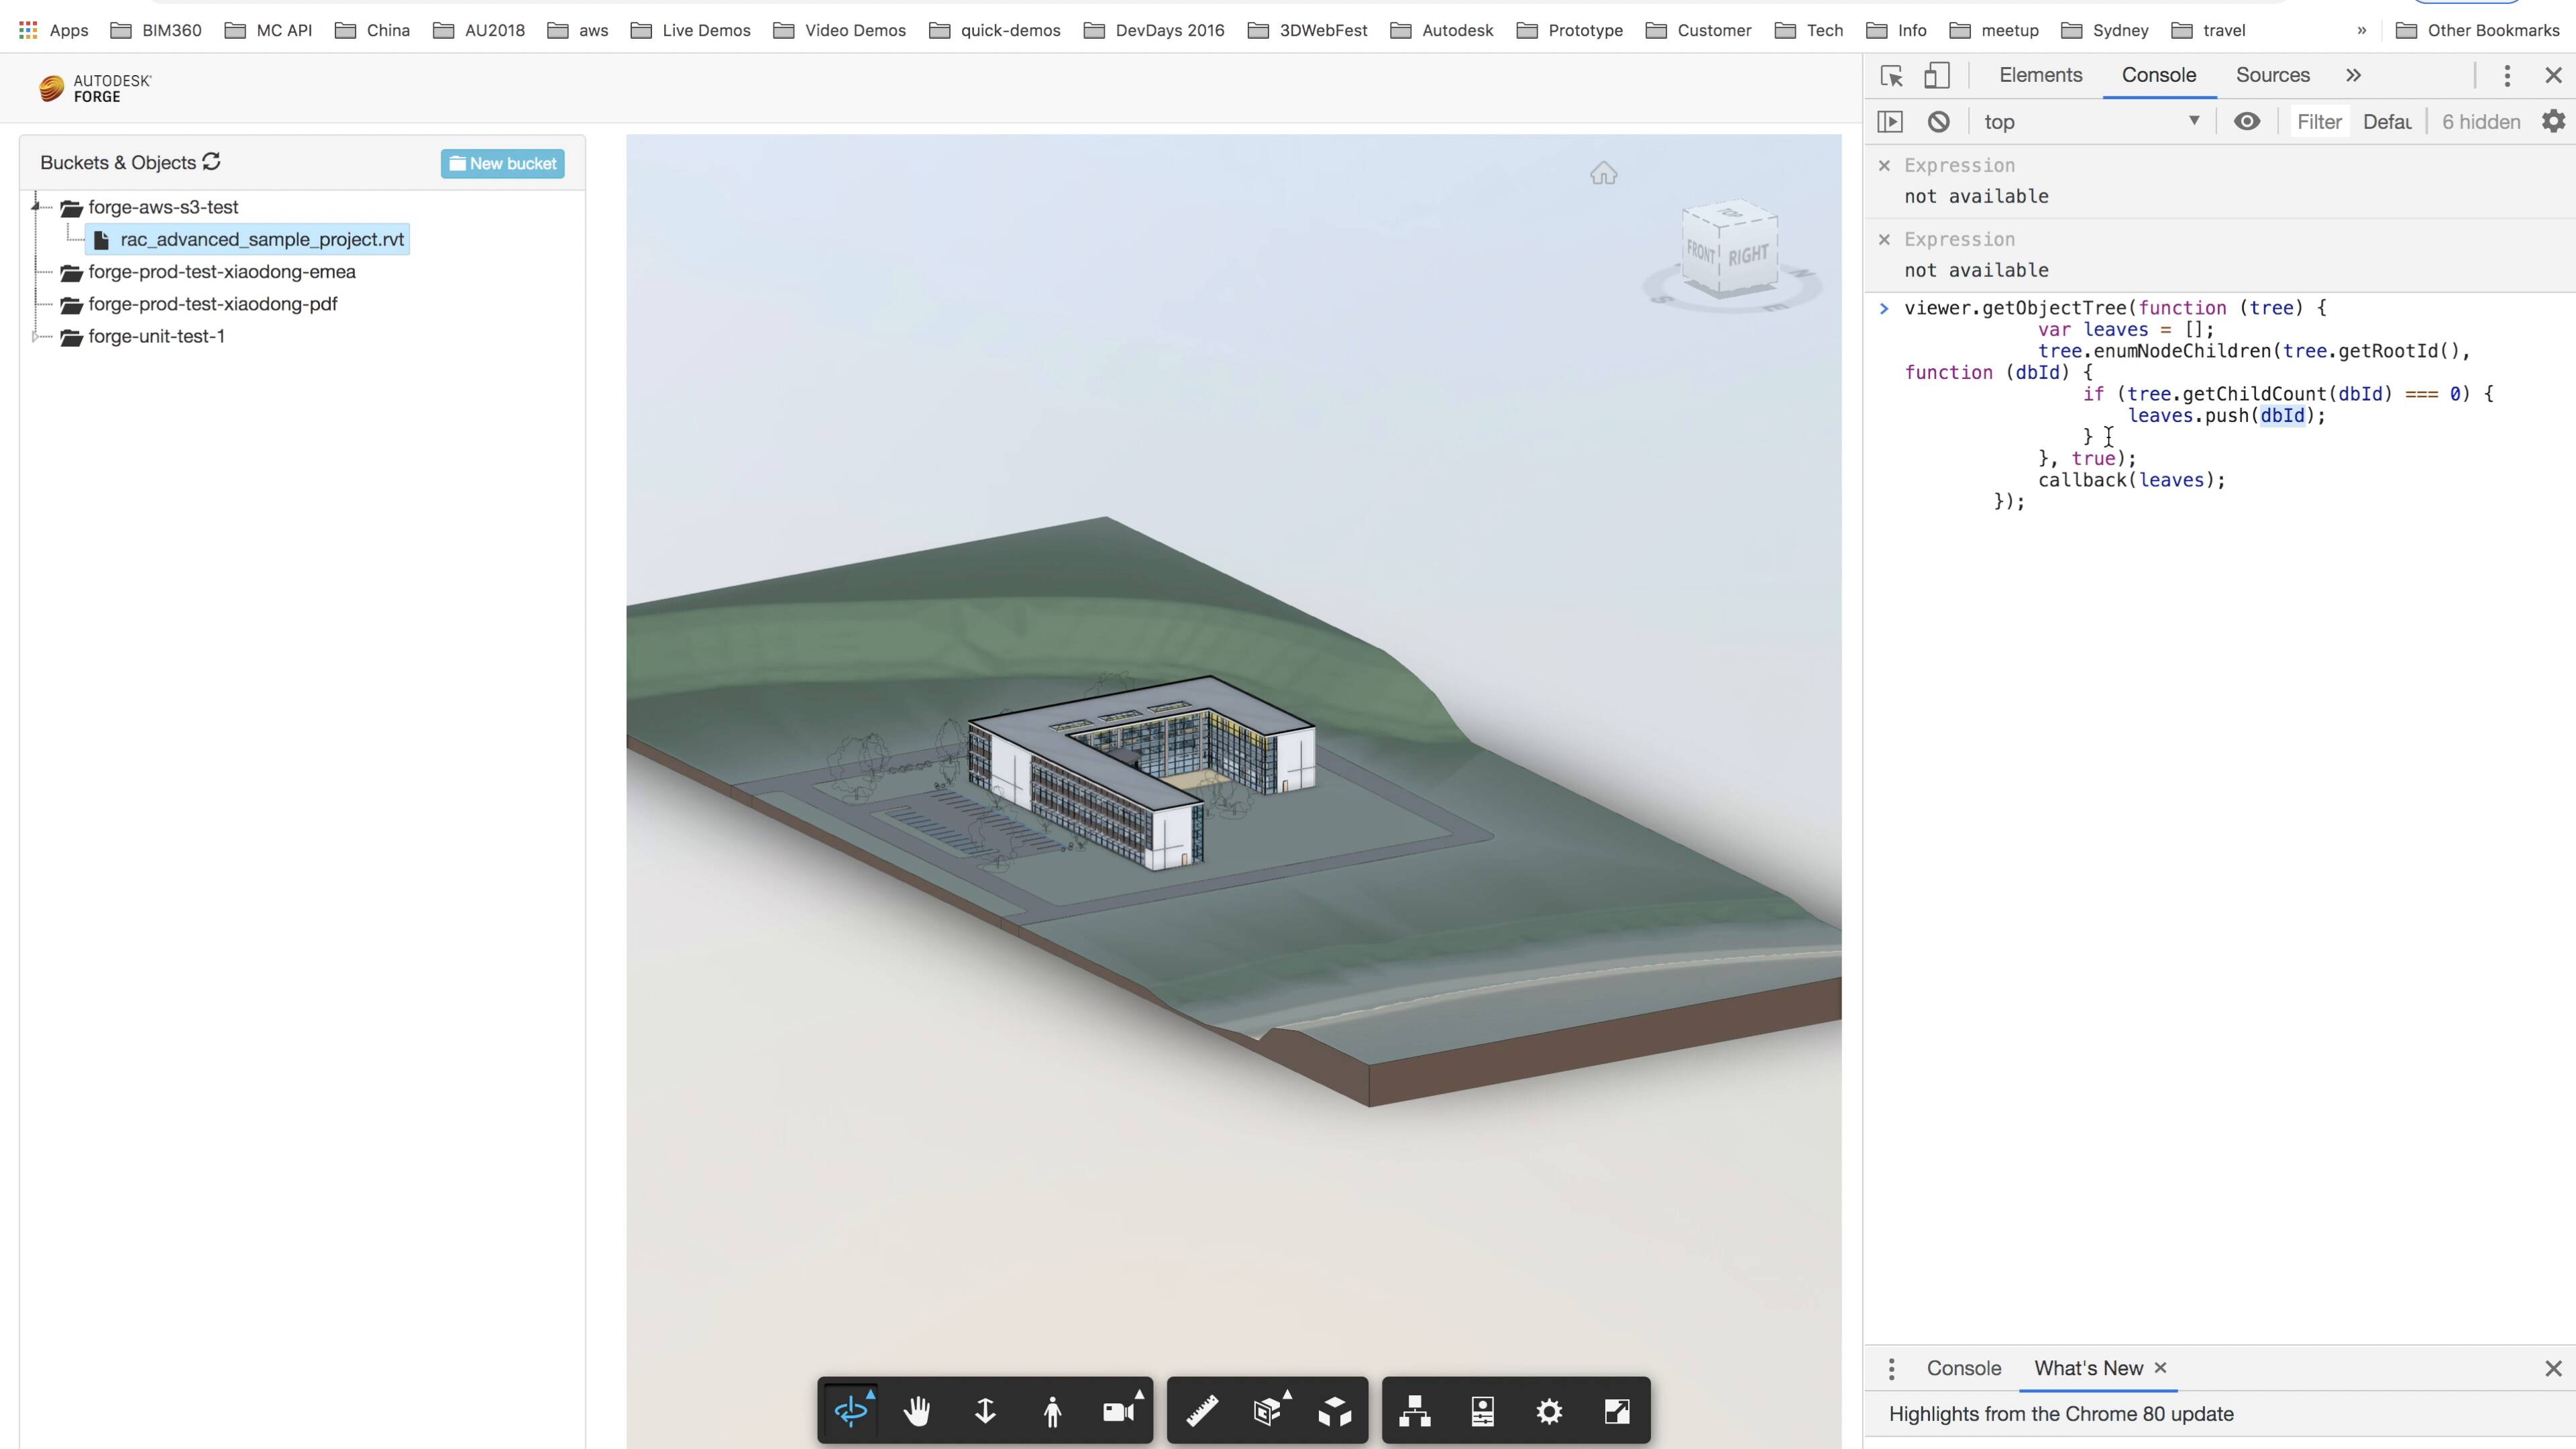This screenshot has height=1449, width=2576.
Task: Toggle viewer full screen mode
Action: [1617, 1411]
